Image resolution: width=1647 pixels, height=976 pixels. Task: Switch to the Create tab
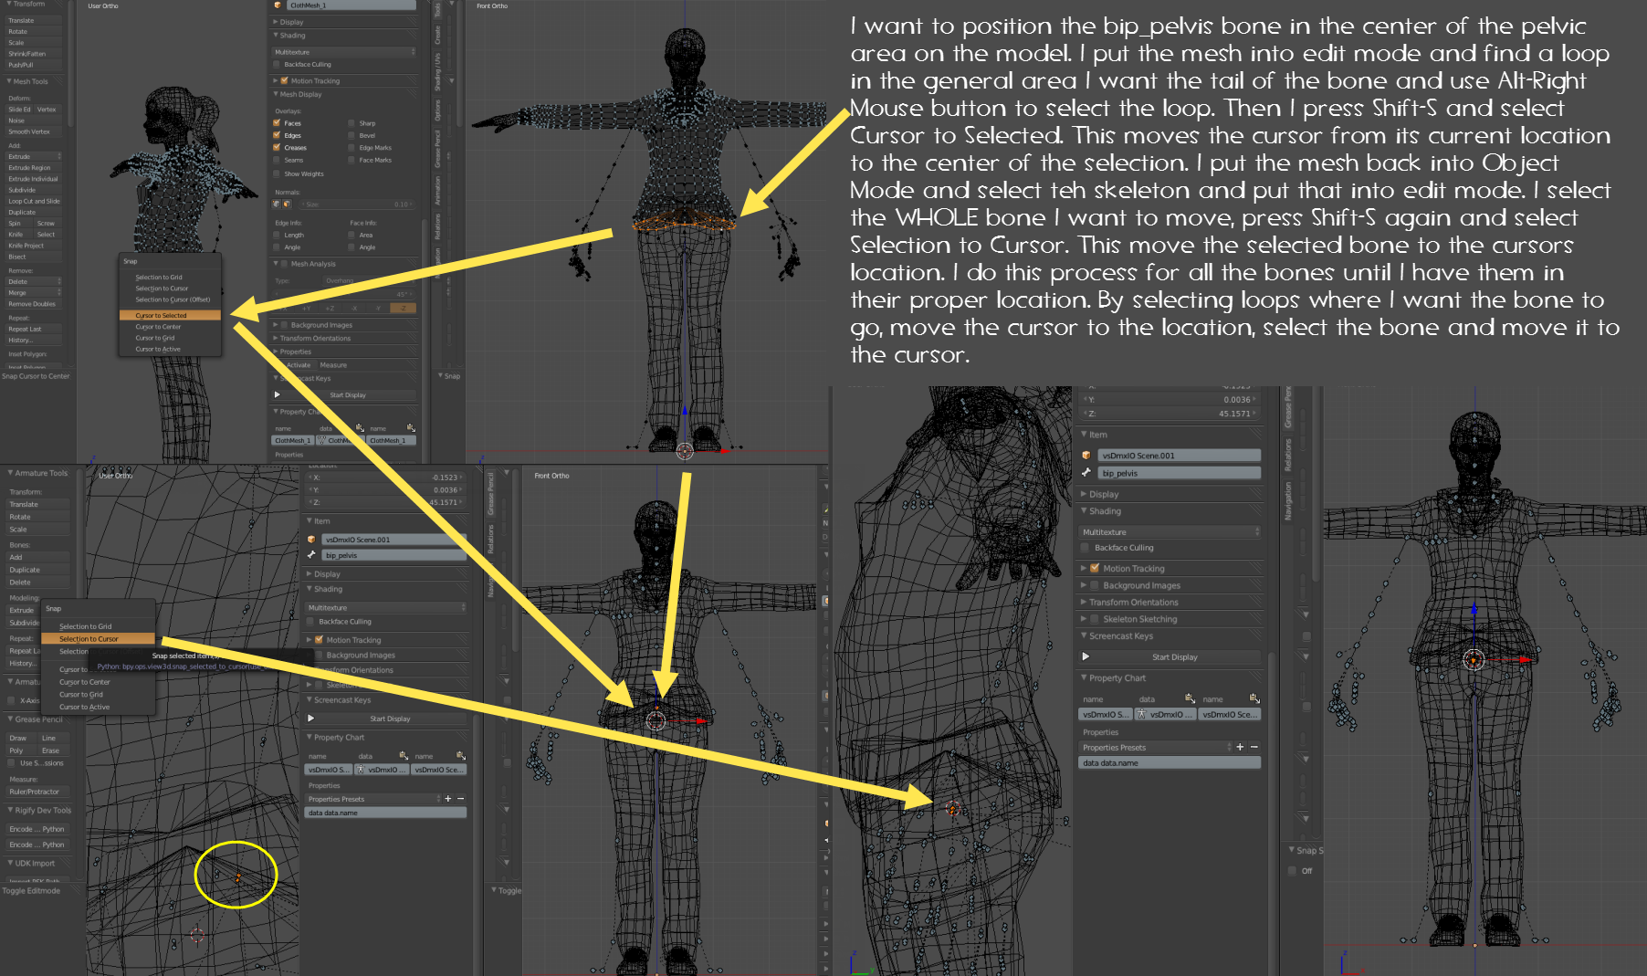437,35
